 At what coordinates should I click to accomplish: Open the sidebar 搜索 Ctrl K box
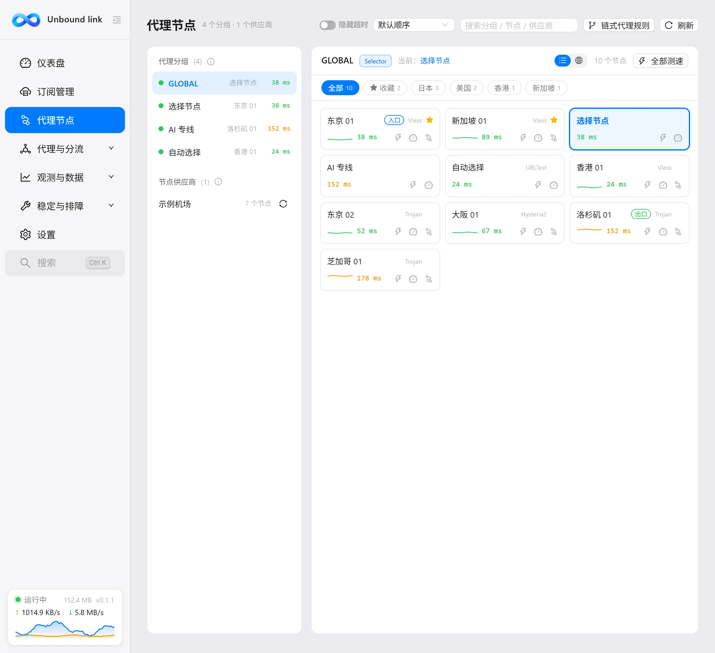pos(65,263)
